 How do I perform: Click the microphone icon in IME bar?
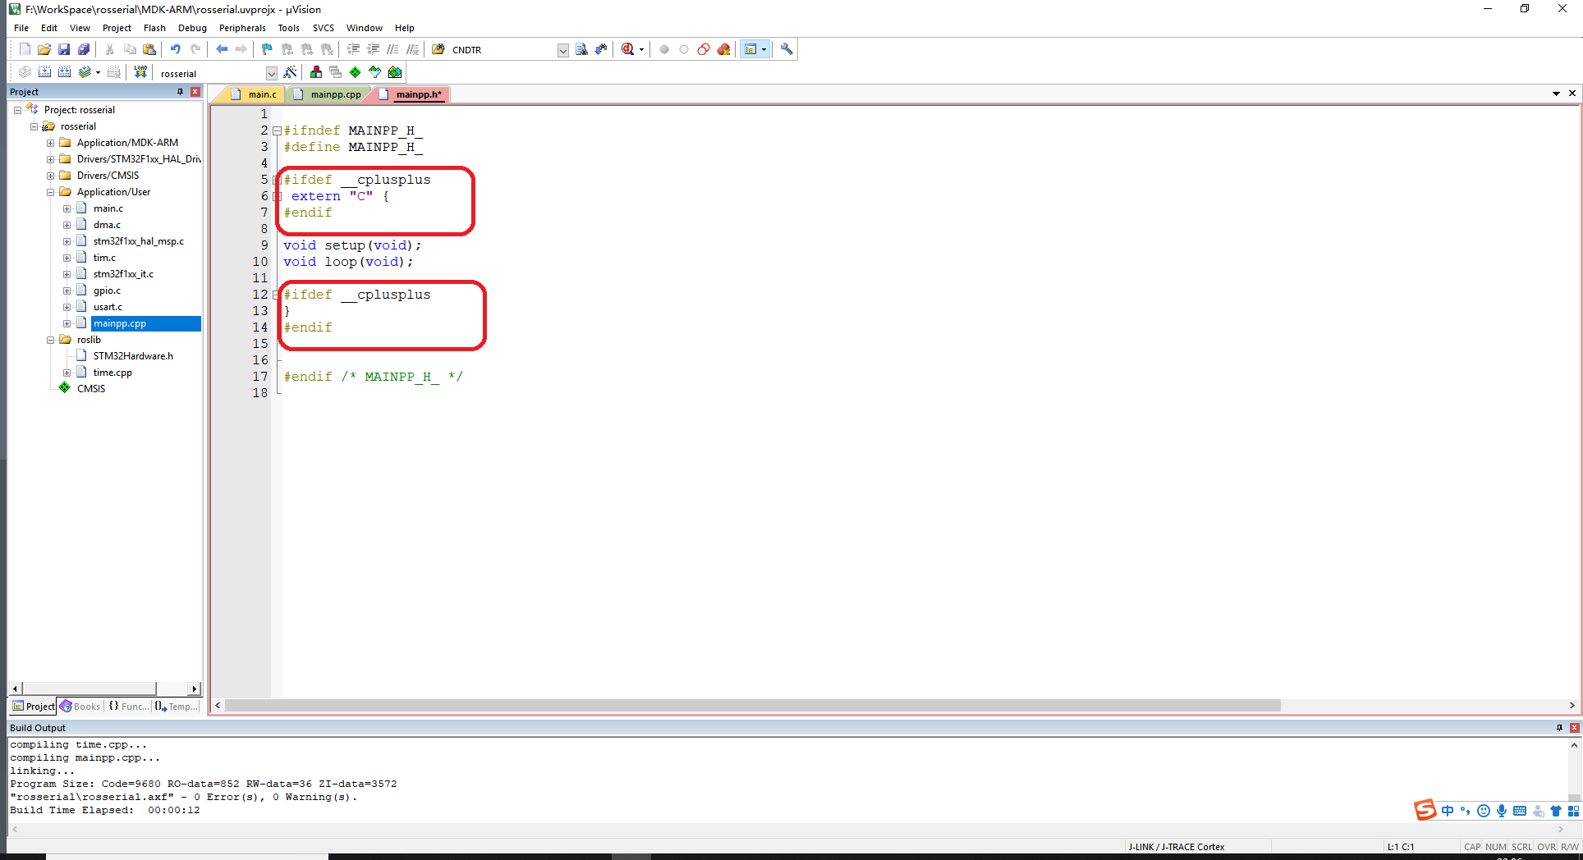pos(1502,811)
